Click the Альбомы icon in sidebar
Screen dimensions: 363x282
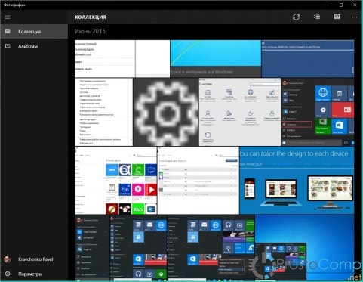pos(8,46)
